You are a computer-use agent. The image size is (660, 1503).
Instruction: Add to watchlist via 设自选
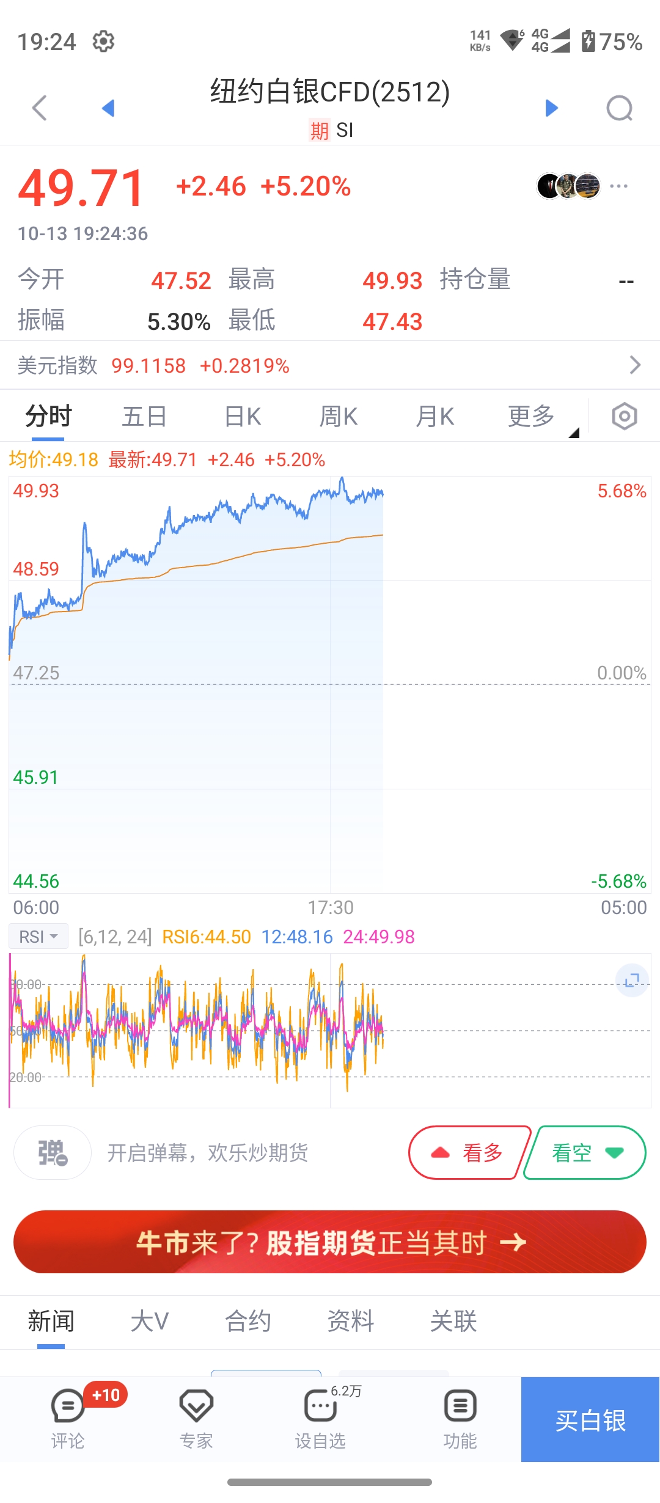click(320, 1418)
